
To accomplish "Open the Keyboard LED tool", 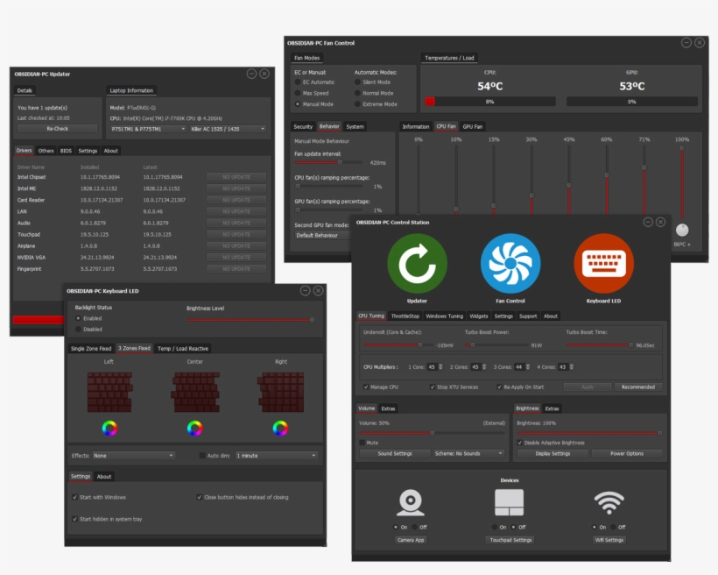I will tap(603, 260).
